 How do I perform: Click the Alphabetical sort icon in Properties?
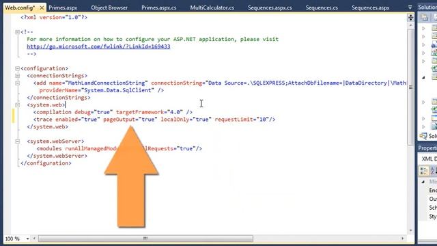(x=433, y=170)
